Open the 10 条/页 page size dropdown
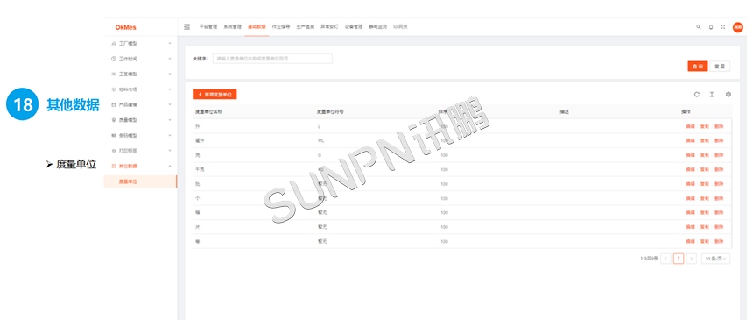This screenshot has width=753, height=320. [715, 259]
